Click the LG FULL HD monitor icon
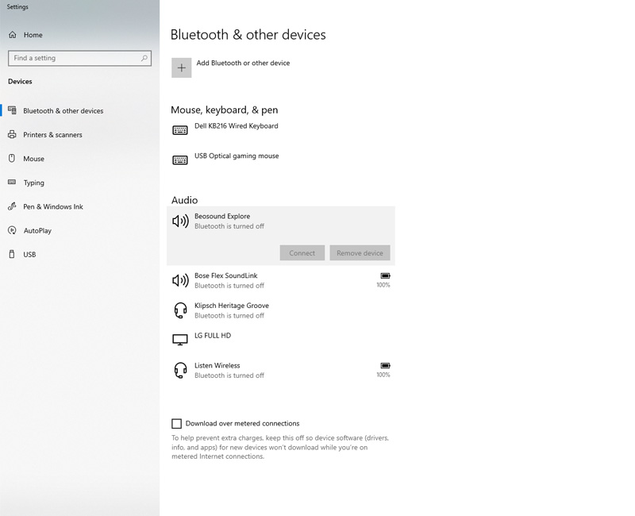Screen dimensions: 635x516 click(x=180, y=340)
